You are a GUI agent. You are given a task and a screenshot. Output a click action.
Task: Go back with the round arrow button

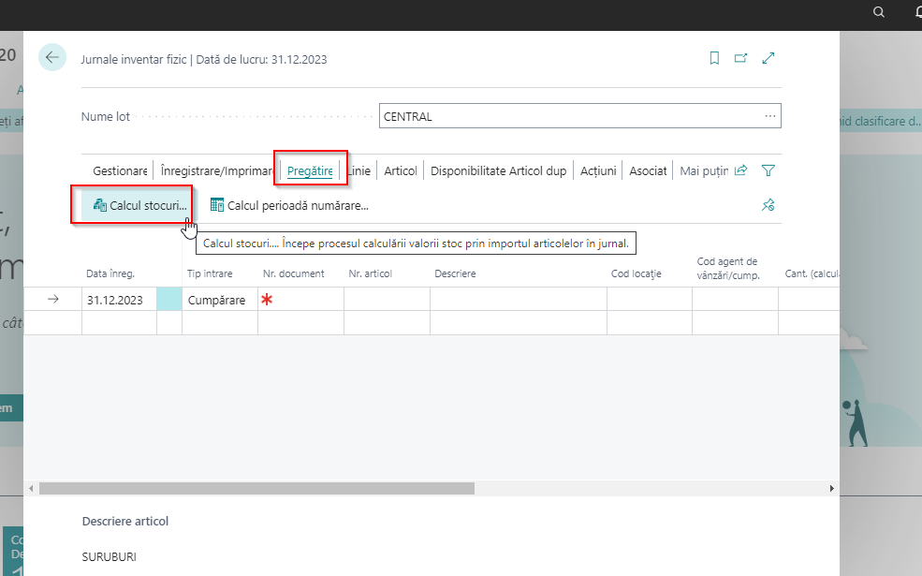pos(52,58)
